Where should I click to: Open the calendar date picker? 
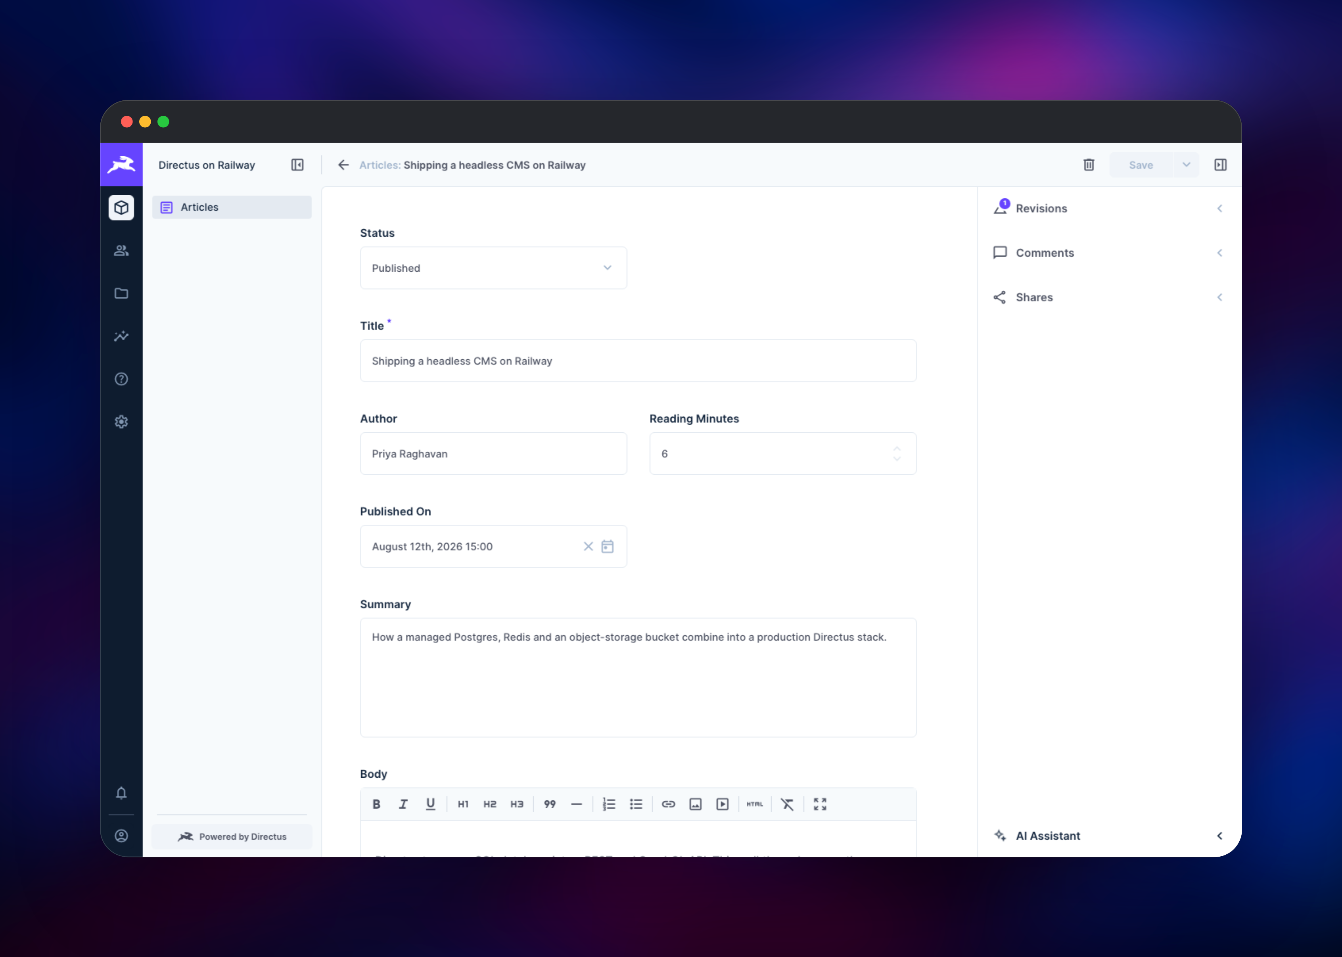[x=608, y=546]
